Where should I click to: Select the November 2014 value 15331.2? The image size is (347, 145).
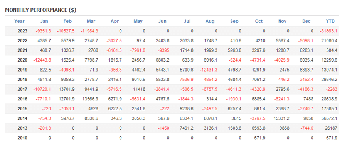point(281,118)
